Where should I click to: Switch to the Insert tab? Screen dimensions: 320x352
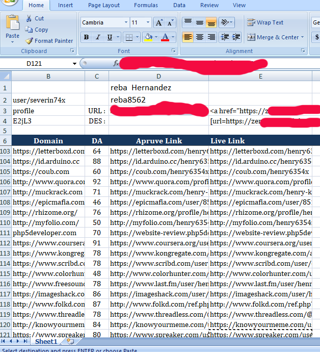[65, 5]
